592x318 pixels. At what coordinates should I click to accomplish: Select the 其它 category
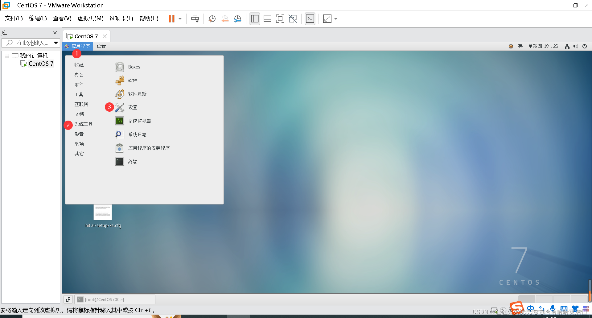click(x=79, y=154)
